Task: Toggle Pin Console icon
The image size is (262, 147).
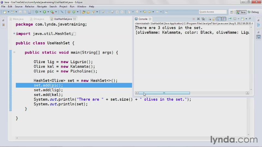Action: point(230,19)
